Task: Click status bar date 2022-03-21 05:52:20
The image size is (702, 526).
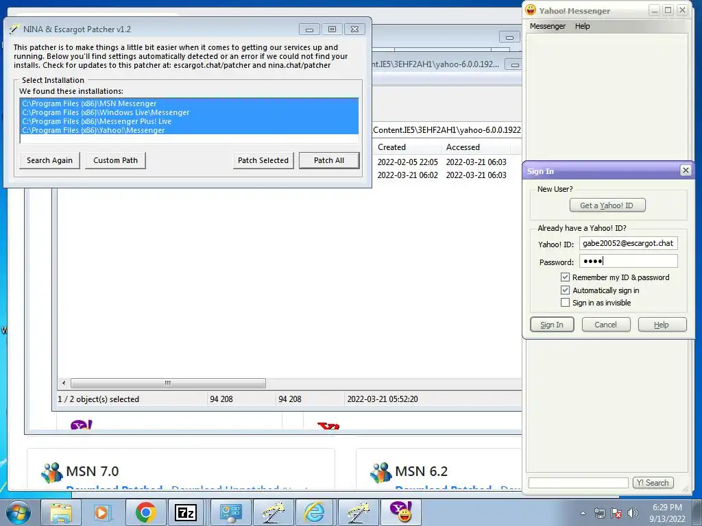Action: coord(383,399)
